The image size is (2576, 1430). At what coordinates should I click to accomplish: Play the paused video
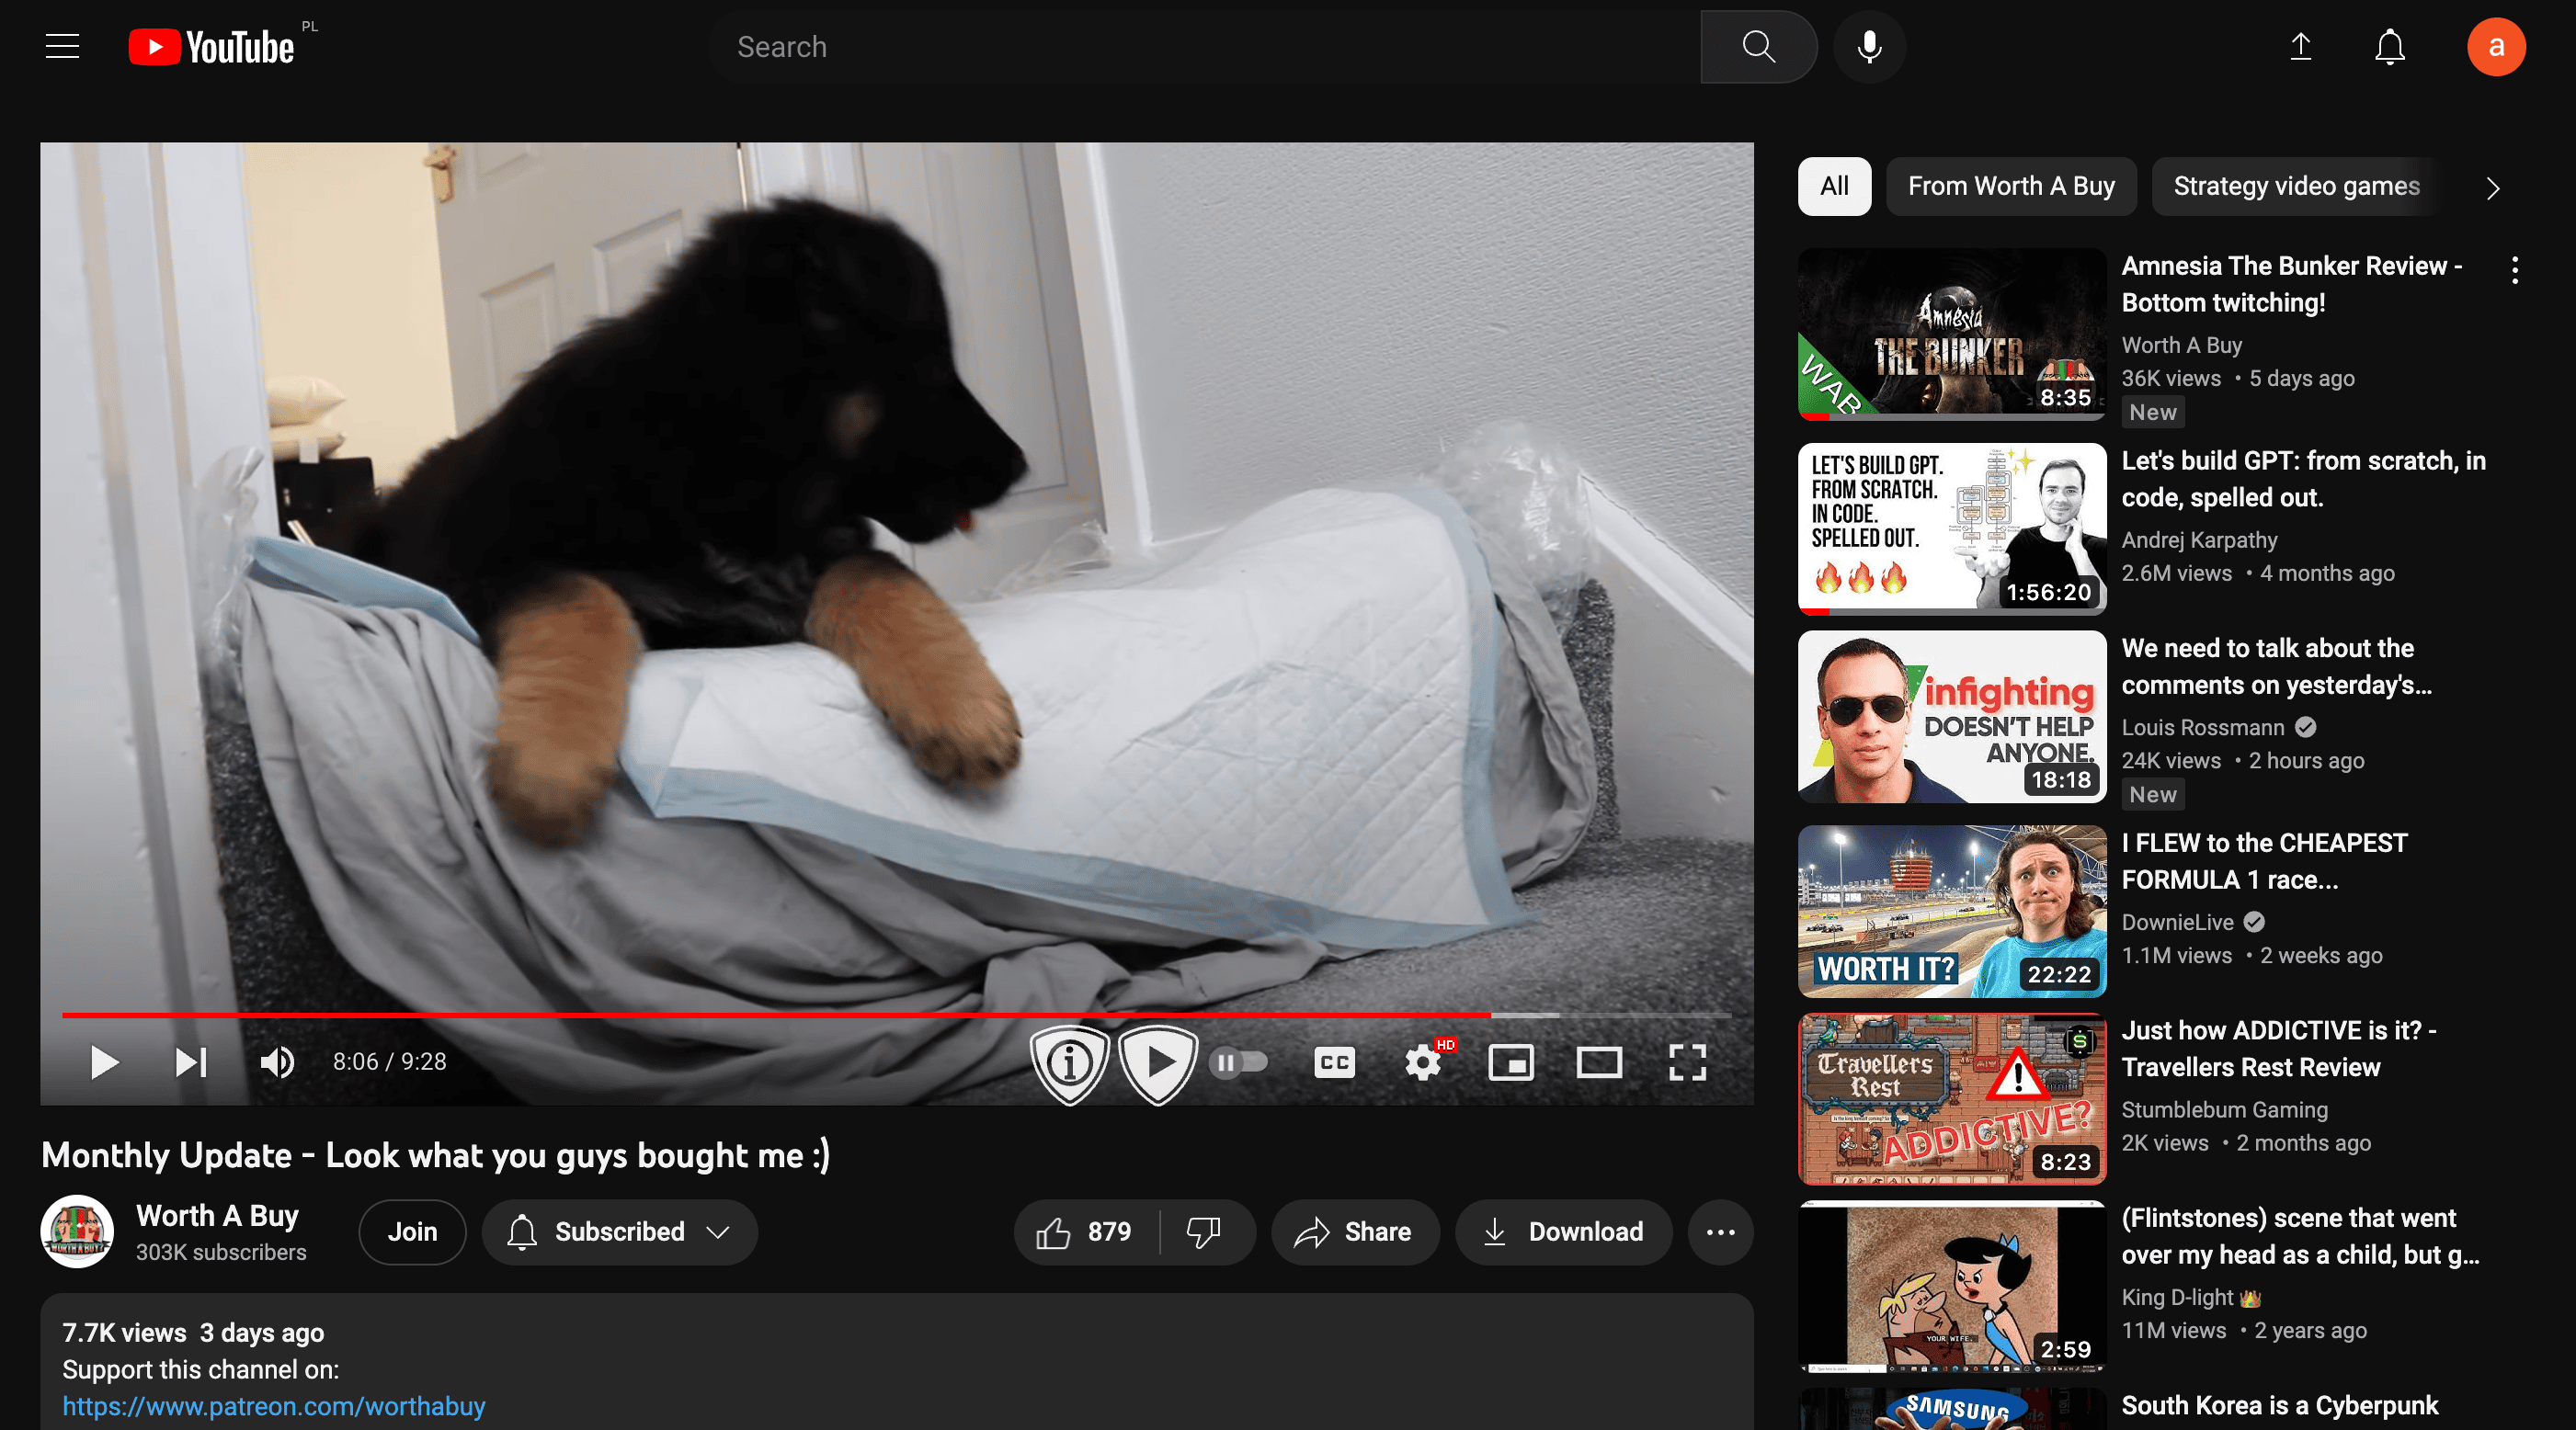tap(104, 1062)
